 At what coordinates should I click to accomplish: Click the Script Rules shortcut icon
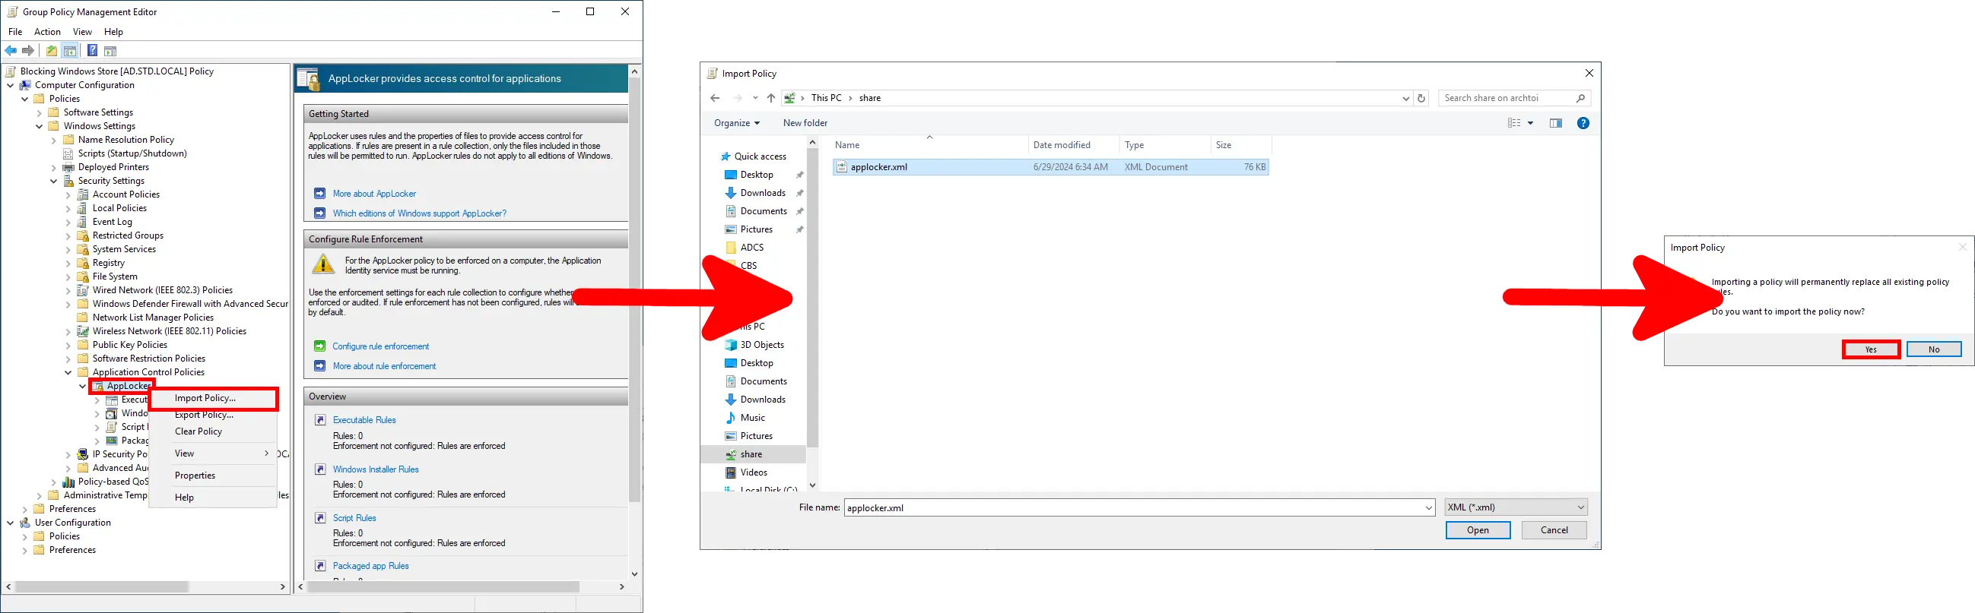[x=320, y=518]
